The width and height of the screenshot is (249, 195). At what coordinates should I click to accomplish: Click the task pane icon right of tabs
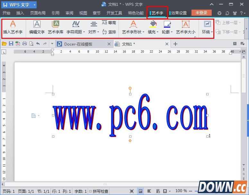(x=242, y=44)
